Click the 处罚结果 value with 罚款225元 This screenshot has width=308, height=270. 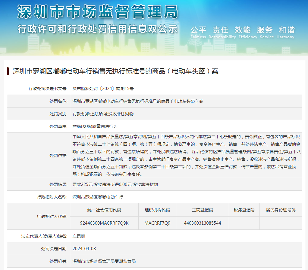[115, 184]
